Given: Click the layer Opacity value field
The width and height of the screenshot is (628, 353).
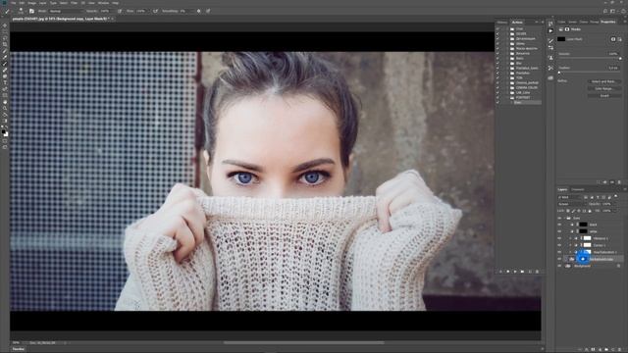Looking at the screenshot, I should point(607,204).
